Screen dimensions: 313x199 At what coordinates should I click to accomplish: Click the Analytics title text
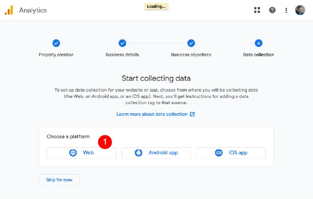click(33, 10)
